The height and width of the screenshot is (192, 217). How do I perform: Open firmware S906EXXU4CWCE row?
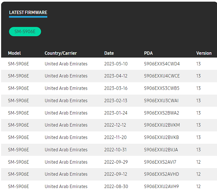point(109,76)
